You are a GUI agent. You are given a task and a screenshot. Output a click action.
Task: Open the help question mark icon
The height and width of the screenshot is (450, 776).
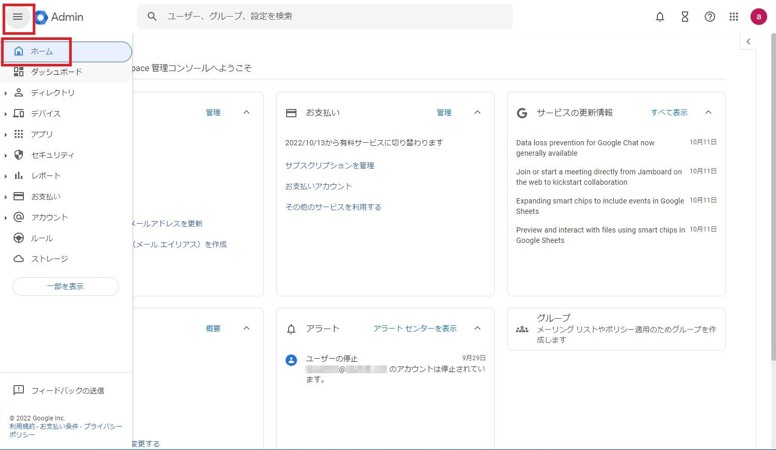pyautogui.click(x=710, y=17)
